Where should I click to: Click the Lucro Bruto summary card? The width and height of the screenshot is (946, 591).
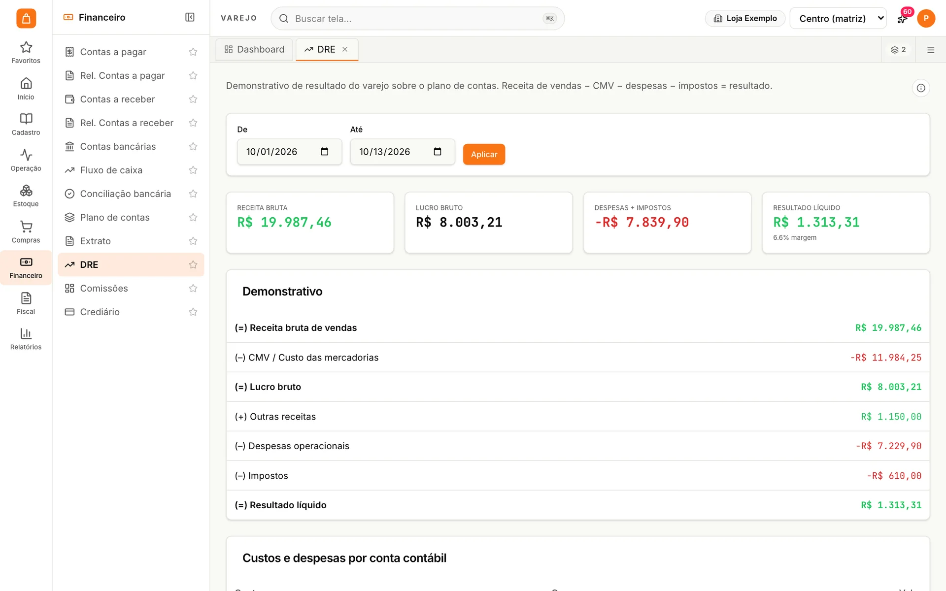489,223
